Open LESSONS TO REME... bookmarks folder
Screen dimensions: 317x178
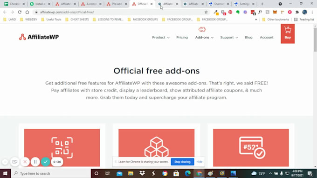108,20
